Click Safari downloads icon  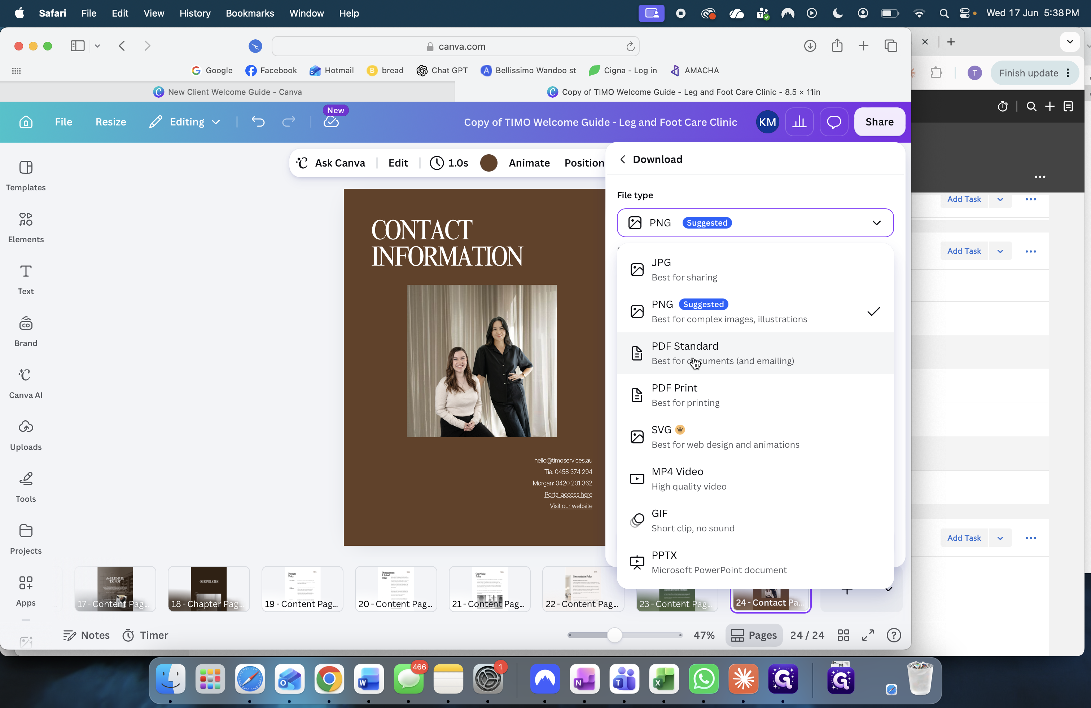(x=810, y=46)
